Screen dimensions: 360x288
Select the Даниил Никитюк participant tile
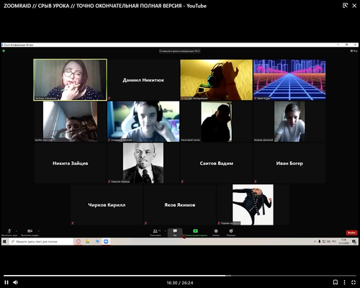point(143,80)
